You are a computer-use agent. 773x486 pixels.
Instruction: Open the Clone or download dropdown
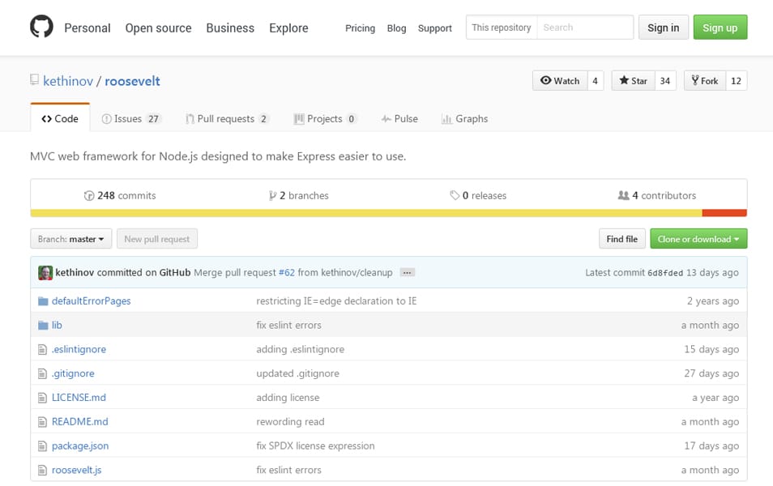tap(698, 239)
